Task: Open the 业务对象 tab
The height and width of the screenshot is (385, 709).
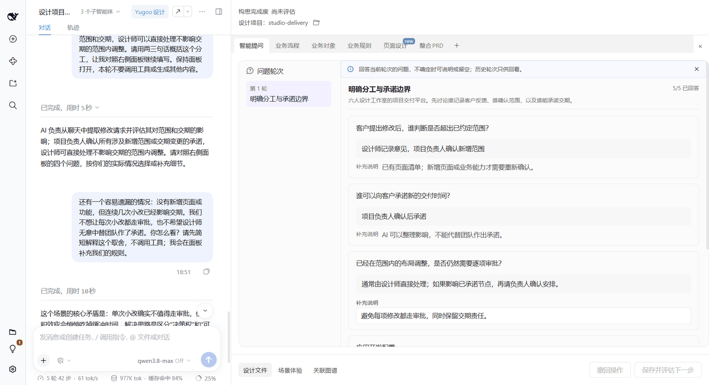Action: (323, 45)
